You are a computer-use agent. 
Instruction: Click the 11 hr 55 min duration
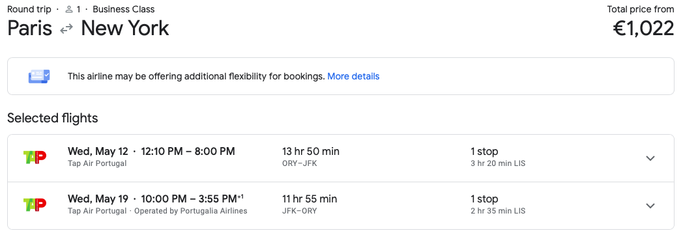point(310,199)
